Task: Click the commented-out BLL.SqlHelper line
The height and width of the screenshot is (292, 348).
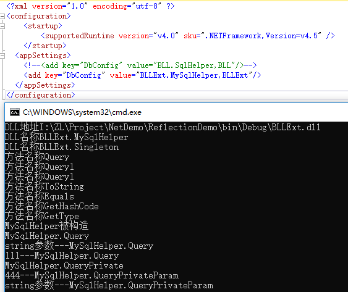Action: pos(140,65)
